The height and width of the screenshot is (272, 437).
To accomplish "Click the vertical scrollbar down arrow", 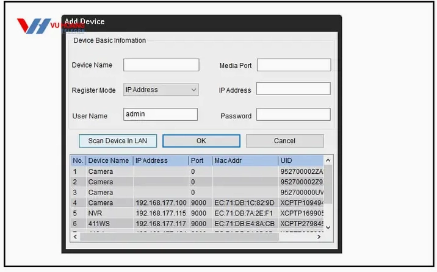I will tap(328, 227).
